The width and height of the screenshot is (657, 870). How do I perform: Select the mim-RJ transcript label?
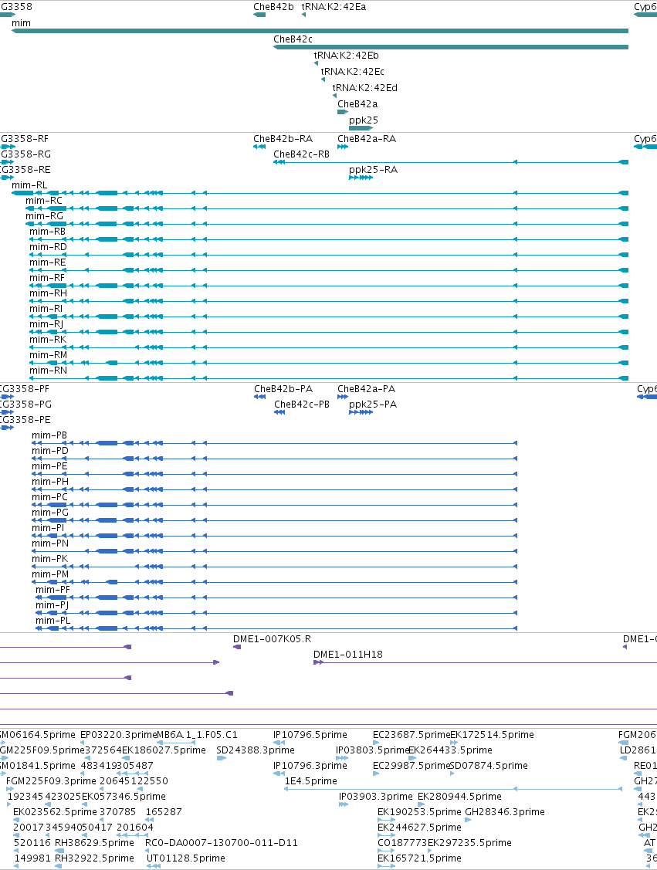(46, 324)
